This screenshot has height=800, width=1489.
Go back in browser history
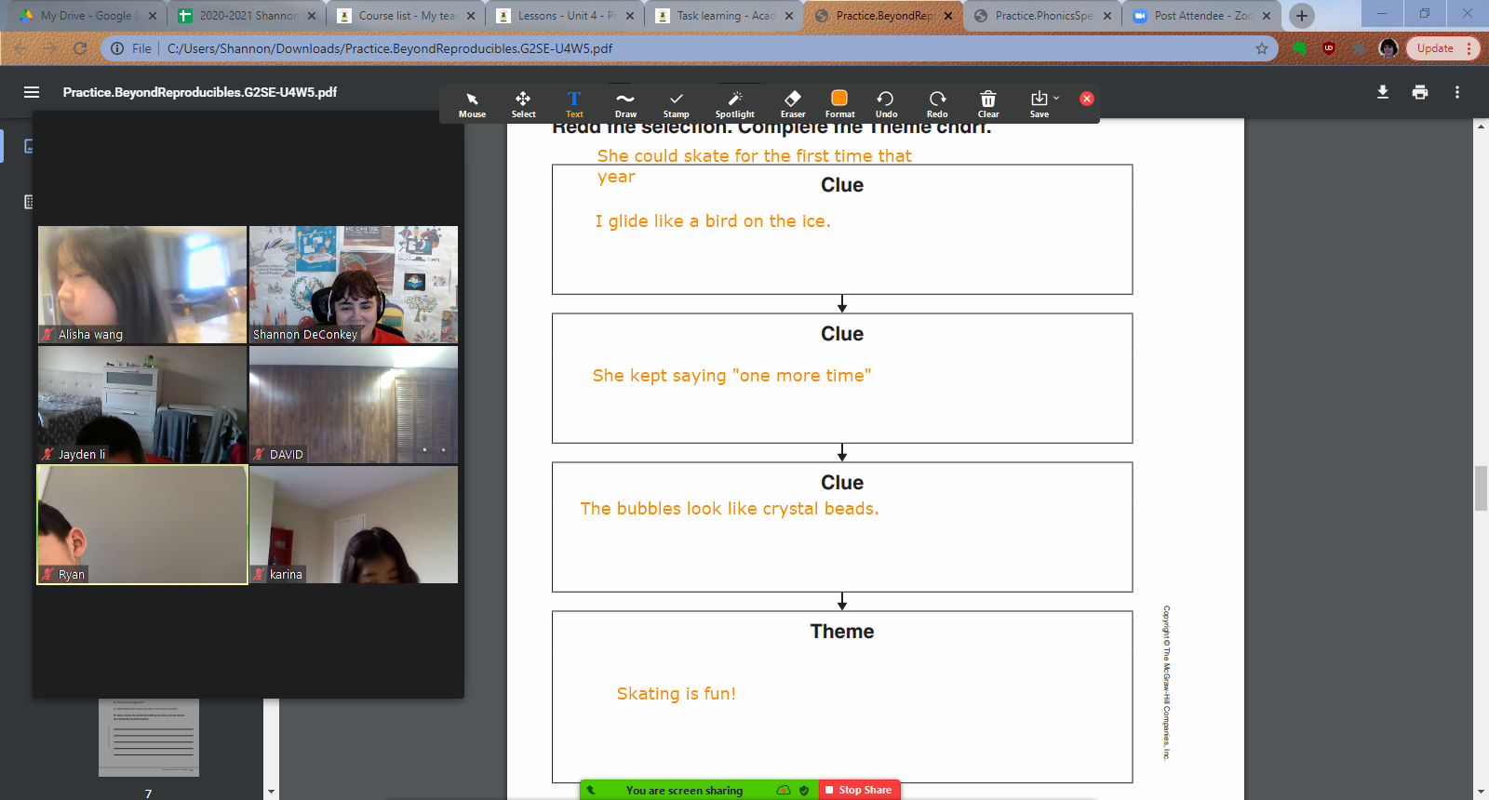[x=20, y=48]
